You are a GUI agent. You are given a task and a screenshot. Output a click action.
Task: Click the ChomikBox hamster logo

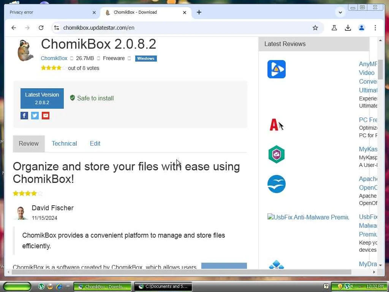click(25, 50)
